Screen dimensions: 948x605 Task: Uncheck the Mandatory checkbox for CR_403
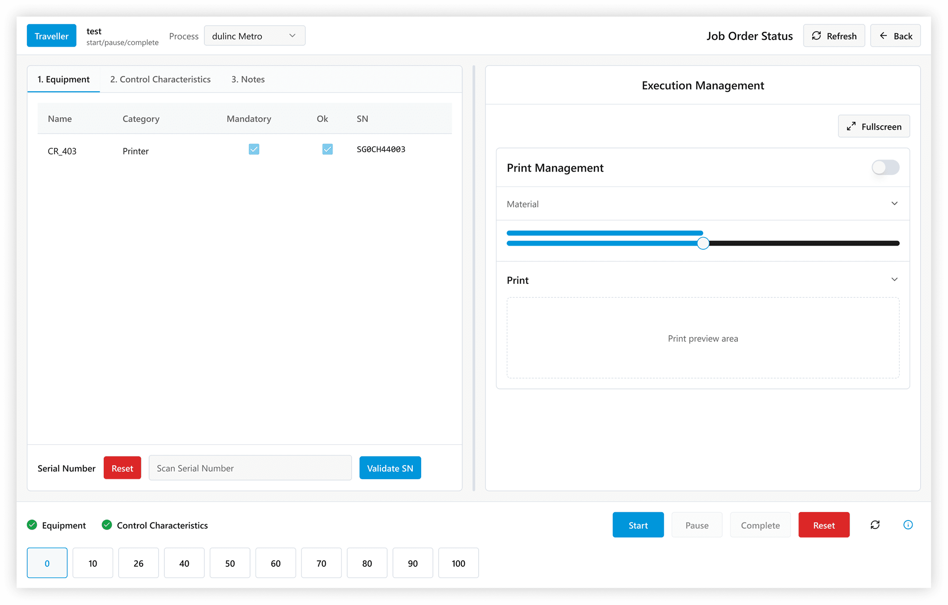pyautogui.click(x=254, y=149)
